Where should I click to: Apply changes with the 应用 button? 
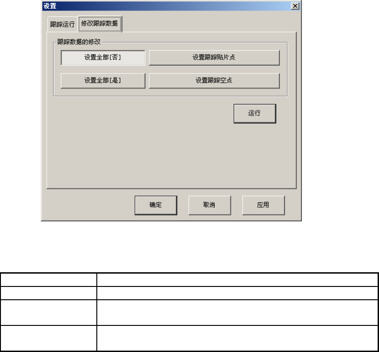click(x=263, y=205)
